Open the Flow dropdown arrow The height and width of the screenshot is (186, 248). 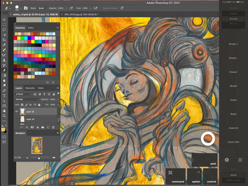pos(90,8)
